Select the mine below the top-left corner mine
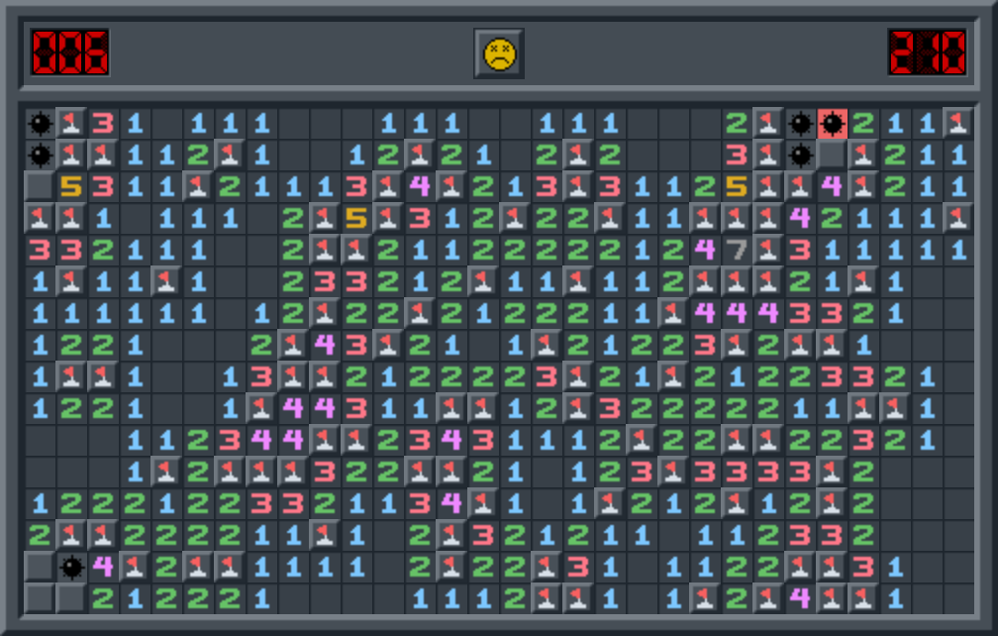This screenshot has height=636, width=998. coord(40,156)
